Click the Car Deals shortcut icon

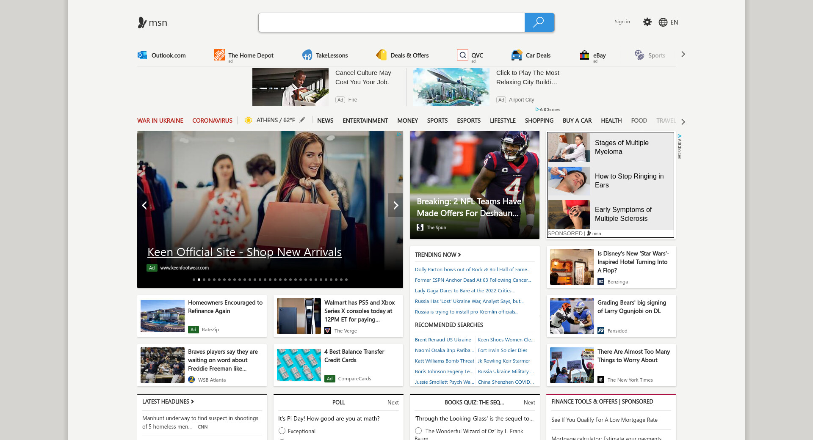coord(516,55)
